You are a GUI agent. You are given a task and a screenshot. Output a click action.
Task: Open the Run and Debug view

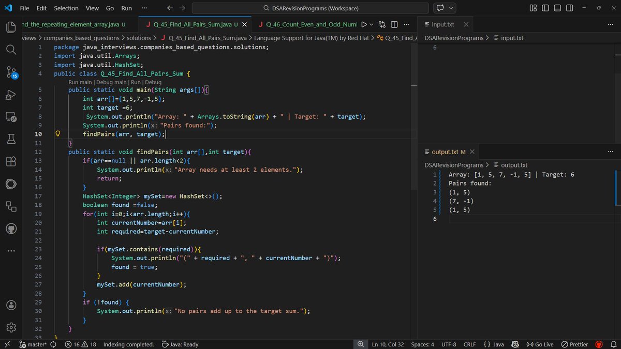pos(11,95)
